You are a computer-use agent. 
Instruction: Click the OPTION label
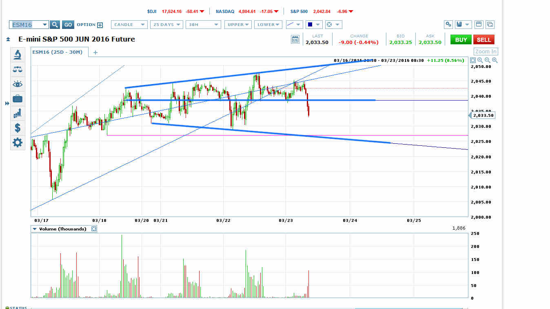point(86,25)
